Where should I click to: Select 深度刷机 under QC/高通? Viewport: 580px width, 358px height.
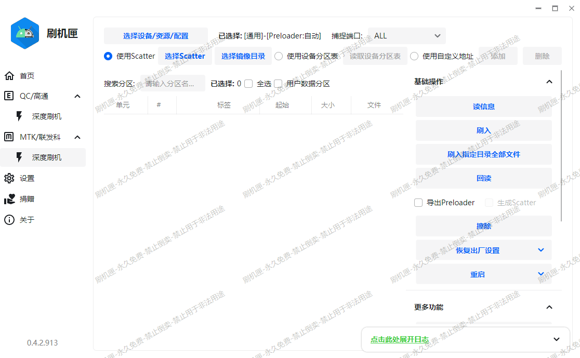(x=46, y=116)
